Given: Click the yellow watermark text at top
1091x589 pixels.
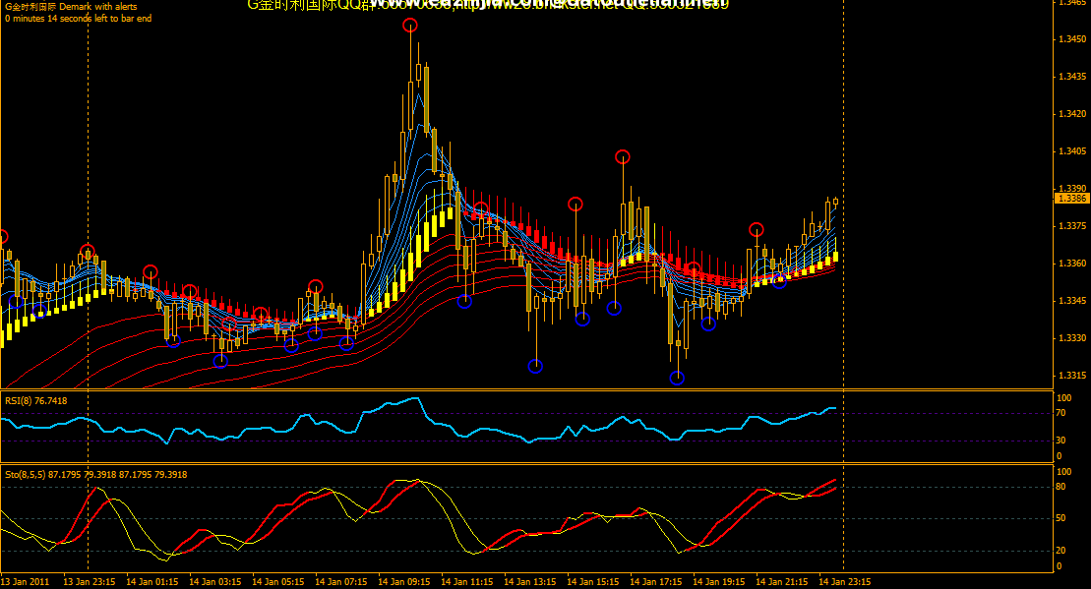Looking at the screenshot, I should pyautogui.click(x=487, y=5).
